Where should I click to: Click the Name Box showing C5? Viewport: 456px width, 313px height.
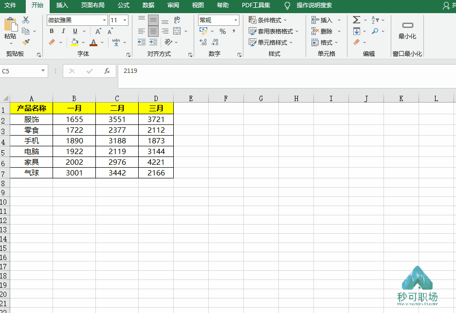click(x=23, y=71)
